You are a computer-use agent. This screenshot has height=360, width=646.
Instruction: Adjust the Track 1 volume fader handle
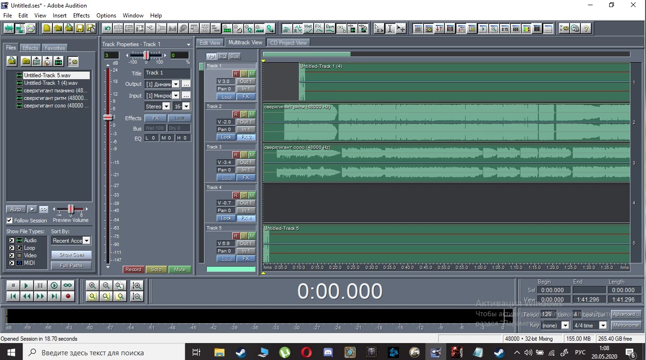(x=108, y=117)
